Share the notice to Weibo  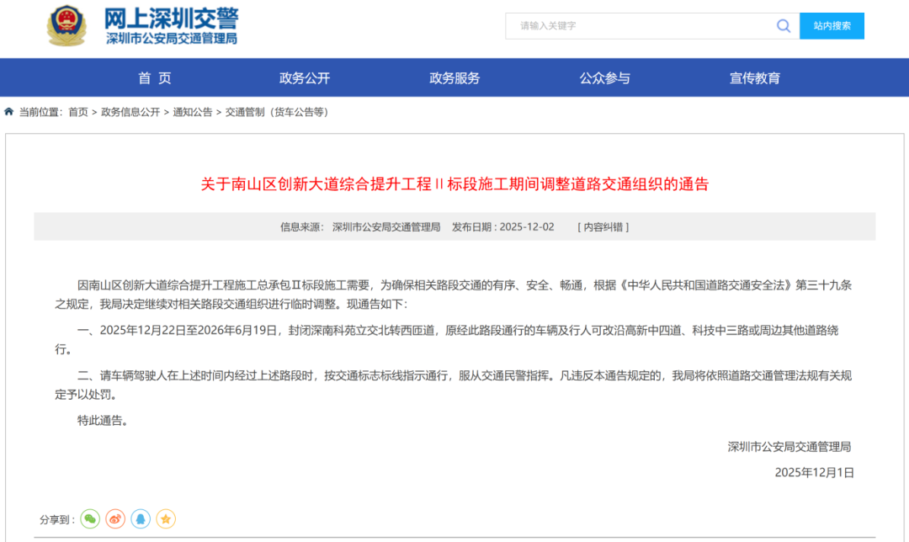[x=115, y=519]
